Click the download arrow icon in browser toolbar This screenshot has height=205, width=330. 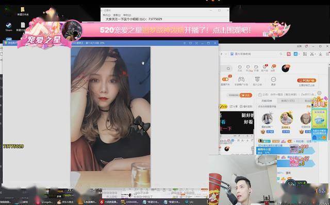(320, 54)
